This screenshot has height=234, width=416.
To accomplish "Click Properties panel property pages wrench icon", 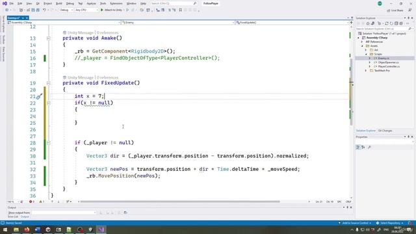I will [x=369, y=148].
